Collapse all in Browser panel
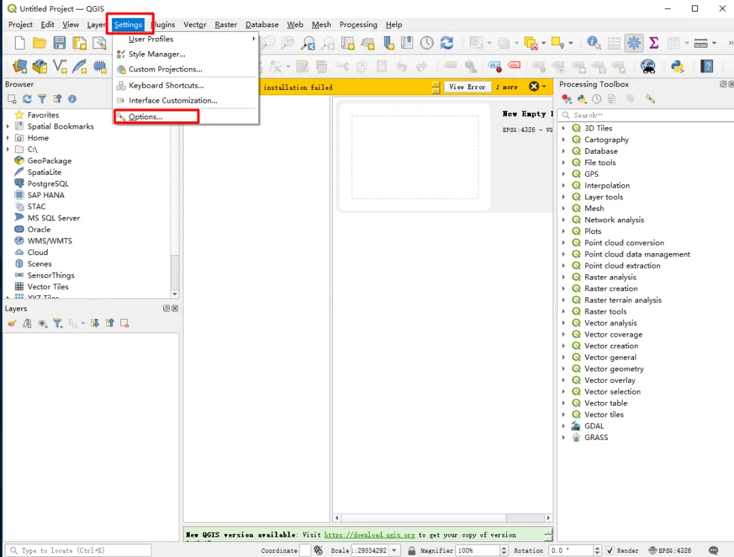Image resolution: width=734 pixels, height=557 pixels. pyautogui.click(x=57, y=99)
